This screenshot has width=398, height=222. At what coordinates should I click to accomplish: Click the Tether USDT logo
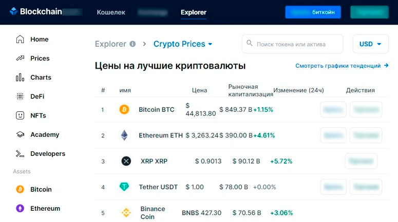click(124, 187)
